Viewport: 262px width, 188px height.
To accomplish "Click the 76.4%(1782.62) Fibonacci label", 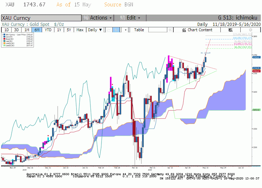I will pyautogui.click(x=243, y=41).
